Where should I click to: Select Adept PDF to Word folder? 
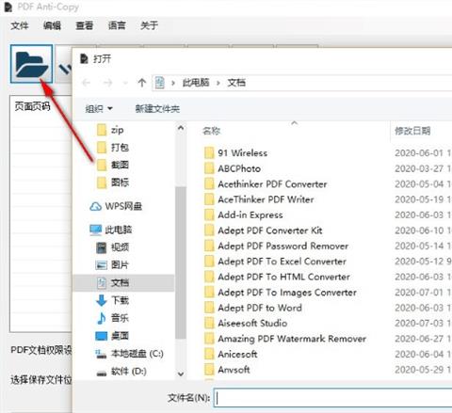pyautogui.click(x=253, y=308)
